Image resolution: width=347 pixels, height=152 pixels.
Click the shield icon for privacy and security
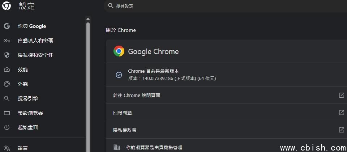pyautogui.click(x=7, y=55)
